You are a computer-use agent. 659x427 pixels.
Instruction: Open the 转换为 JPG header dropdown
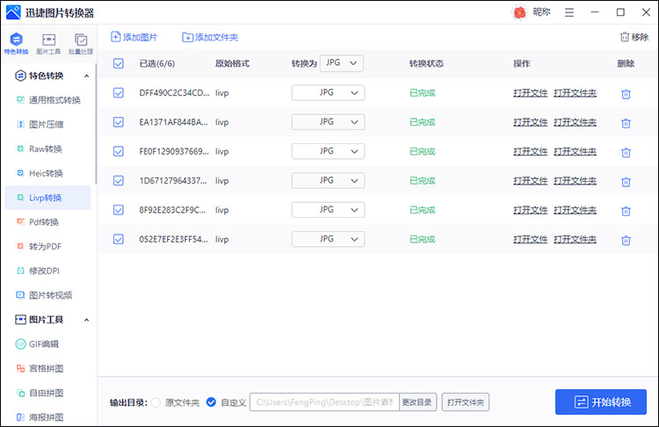342,63
